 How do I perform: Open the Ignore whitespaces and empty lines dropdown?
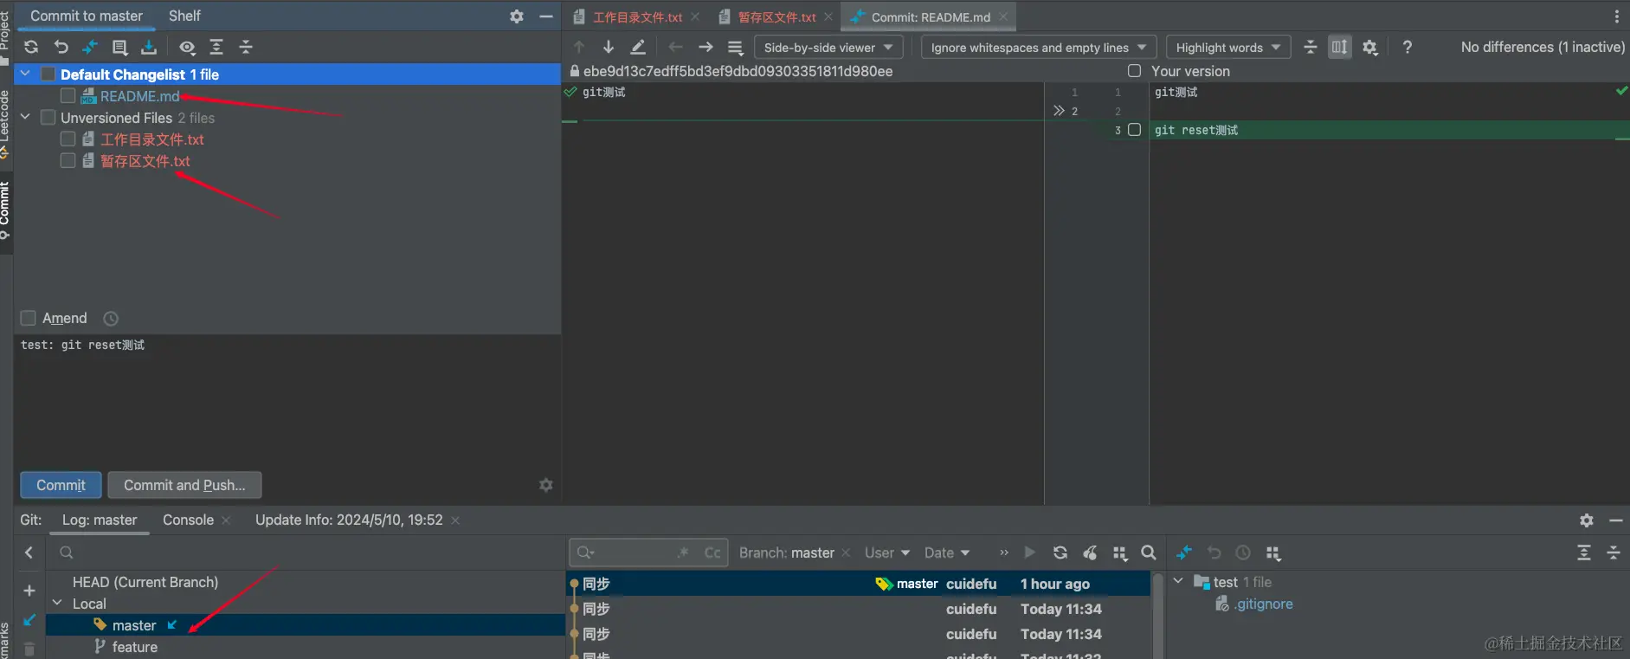[1039, 48]
